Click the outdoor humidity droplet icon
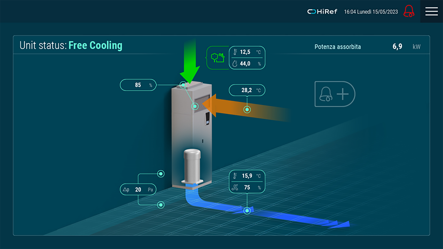This screenshot has width=443, height=249. click(235, 64)
